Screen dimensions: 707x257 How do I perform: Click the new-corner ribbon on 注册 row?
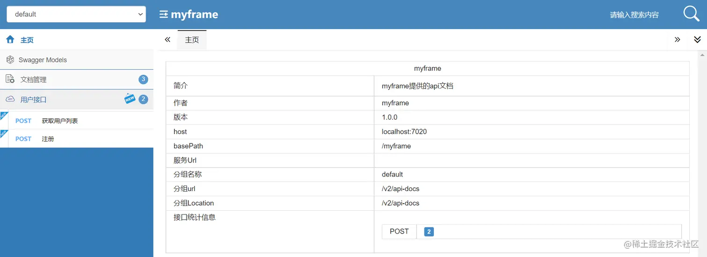tap(3, 133)
